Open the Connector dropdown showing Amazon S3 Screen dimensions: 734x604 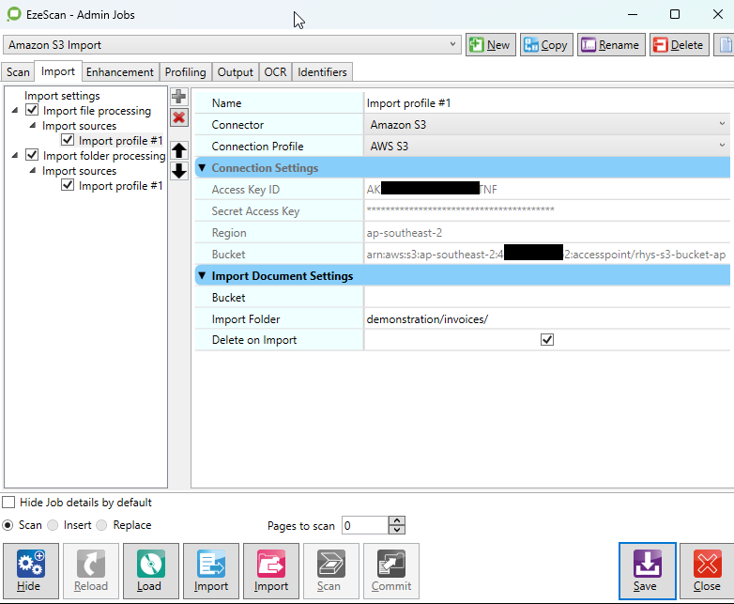click(x=545, y=125)
